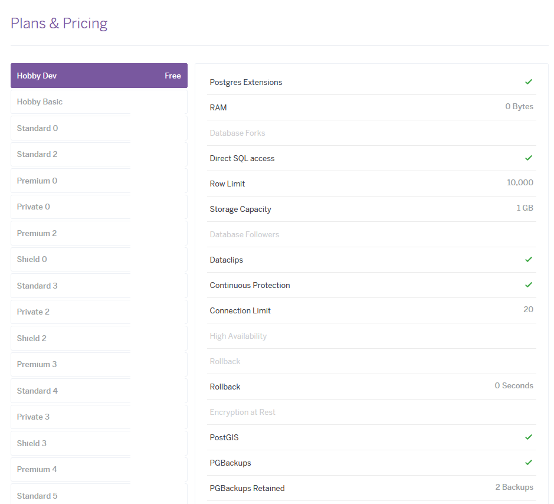Image resolution: width=554 pixels, height=504 pixels.
Task: Click the PGBackups checkmark icon
Action: 529,463
